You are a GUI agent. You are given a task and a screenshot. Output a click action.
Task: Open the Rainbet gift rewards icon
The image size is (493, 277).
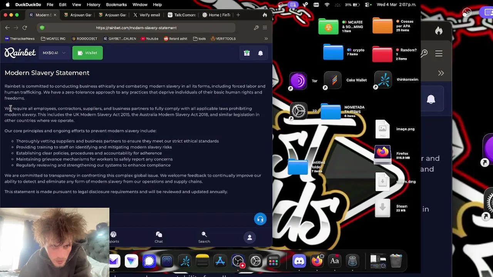247,53
